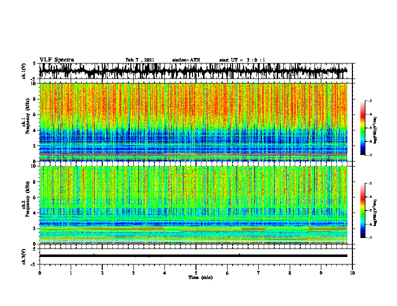This screenshot has width=397, height=306.
Task: Click the "ch.3(V)" waveform axis label
Action: coord(24,256)
